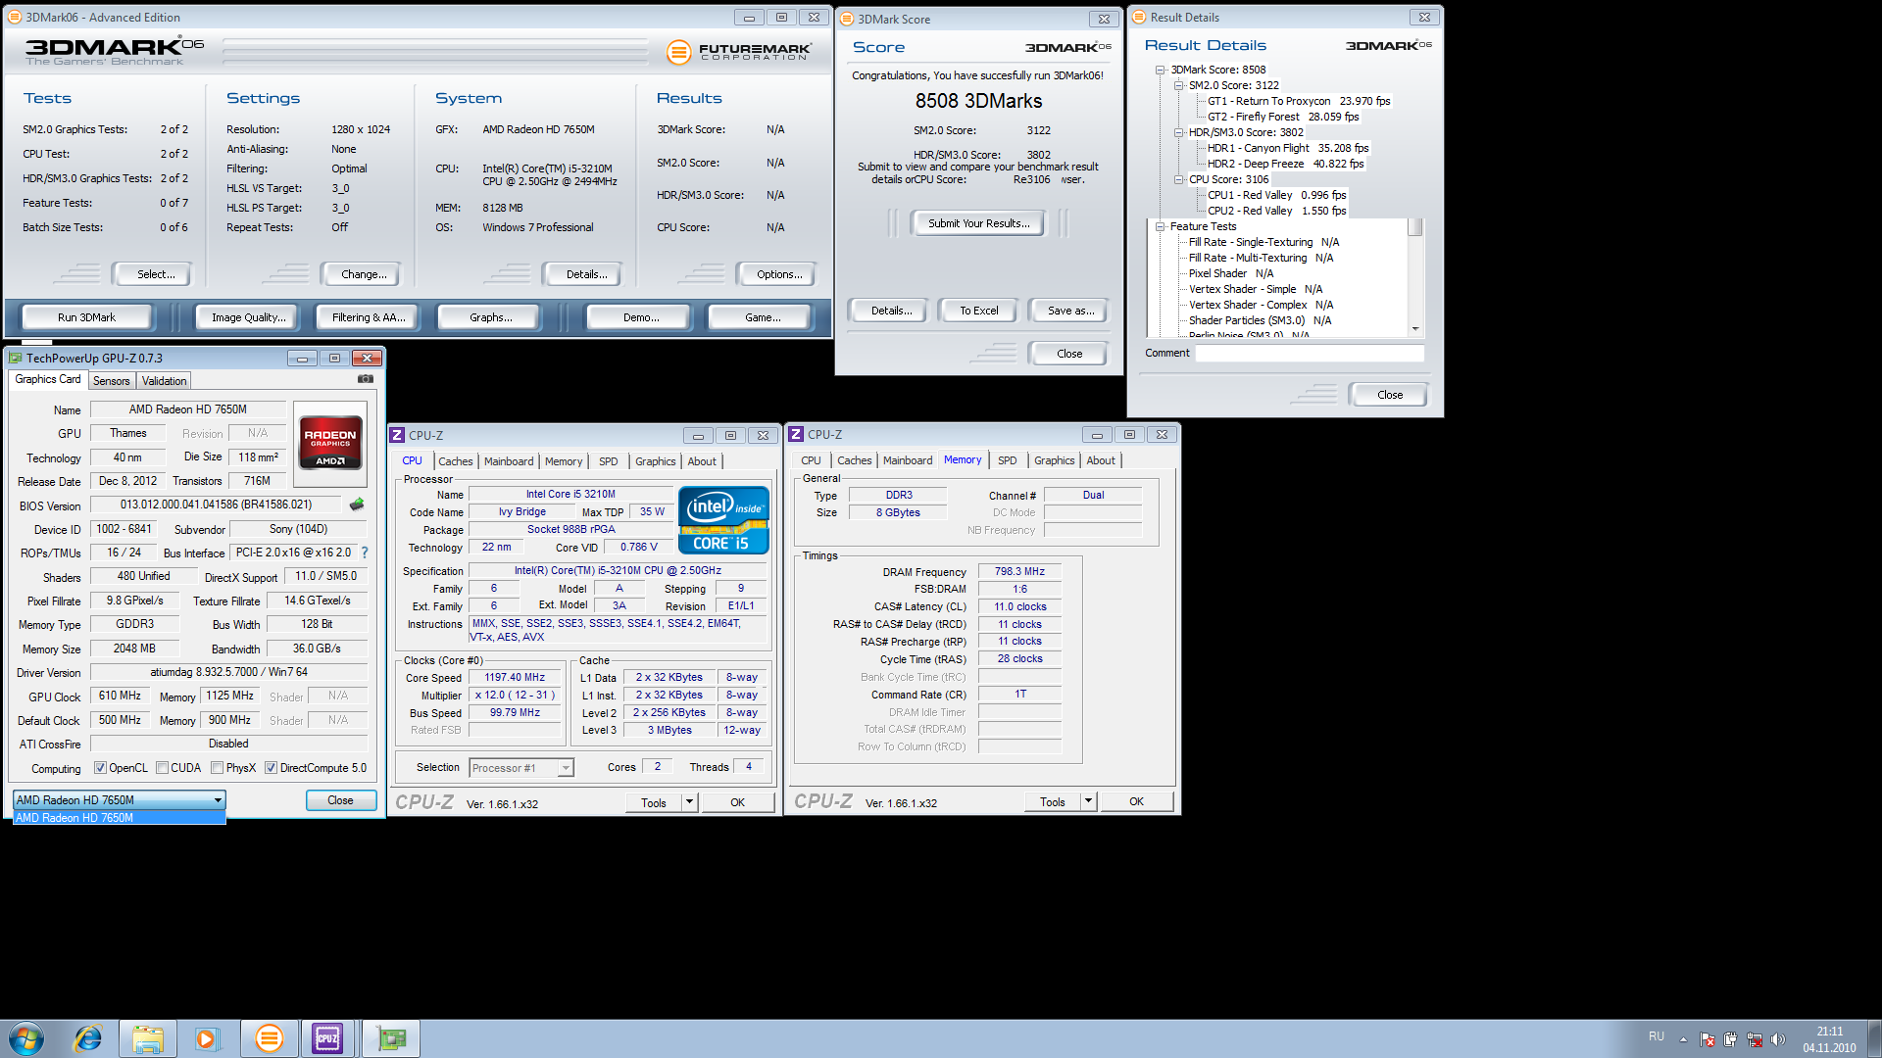Viewport: 1882px width, 1058px height.
Task: Open the SPD tab in right CPU-Z
Action: pyautogui.click(x=1007, y=460)
